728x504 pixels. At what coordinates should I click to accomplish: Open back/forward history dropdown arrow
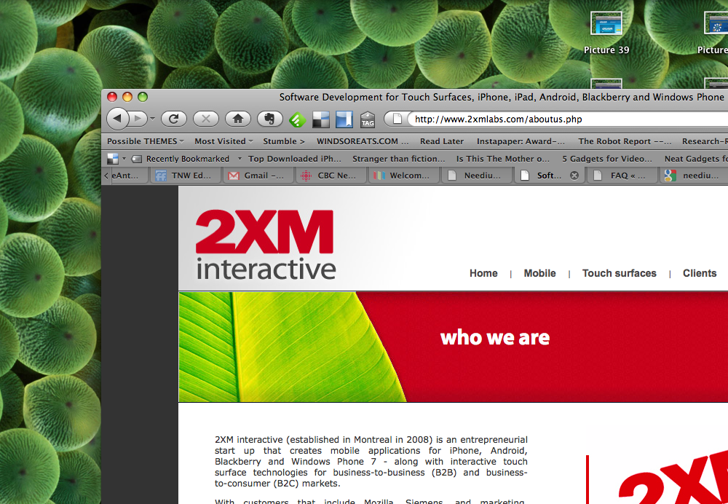(153, 119)
